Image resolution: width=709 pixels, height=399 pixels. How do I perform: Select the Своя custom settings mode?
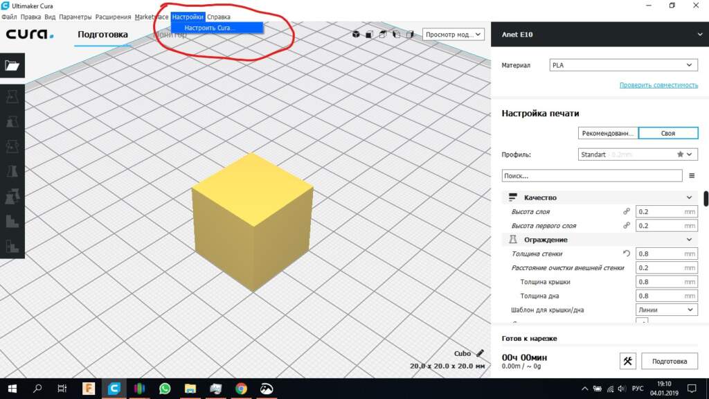coord(667,133)
